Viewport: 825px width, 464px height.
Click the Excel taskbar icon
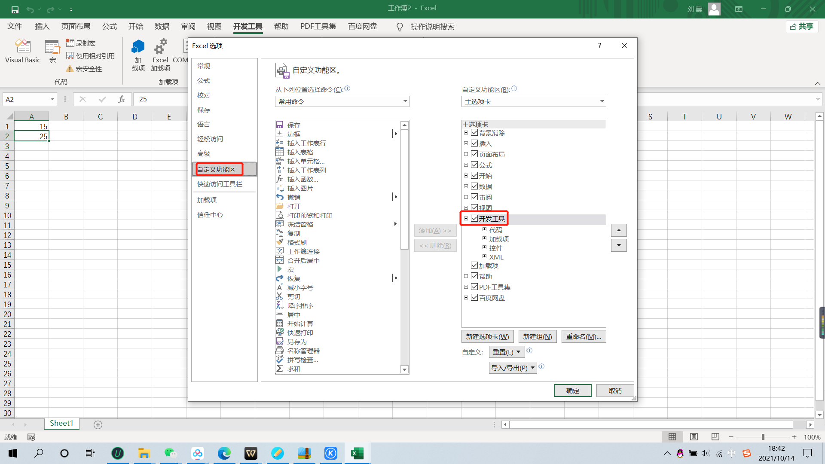pos(357,453)
